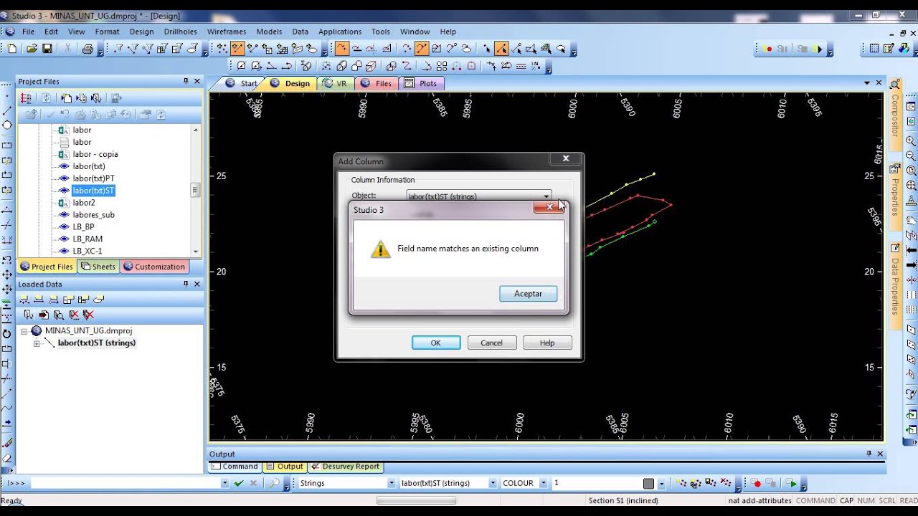Open a file with the folder icon
The width and height of the screenshot is (918, 516).
click(x=32, y=49)
